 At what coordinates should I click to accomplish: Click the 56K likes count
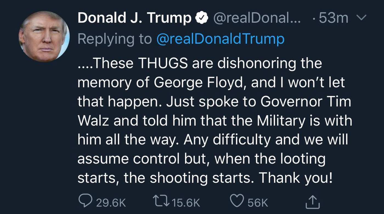click(258, 203)
